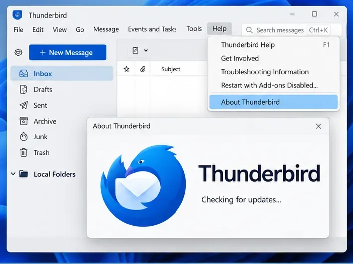
Task: Maximize the Thunderbird window
Action: coord(314,14)
